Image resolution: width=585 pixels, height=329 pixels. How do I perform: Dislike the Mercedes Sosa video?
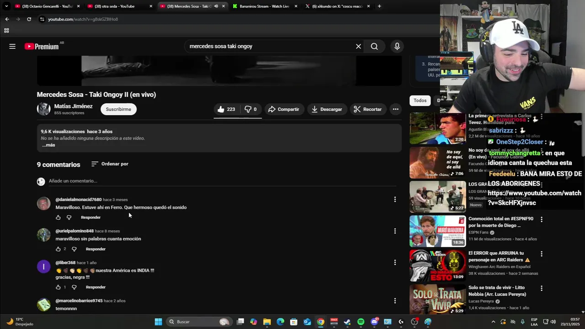pos(250,109)
